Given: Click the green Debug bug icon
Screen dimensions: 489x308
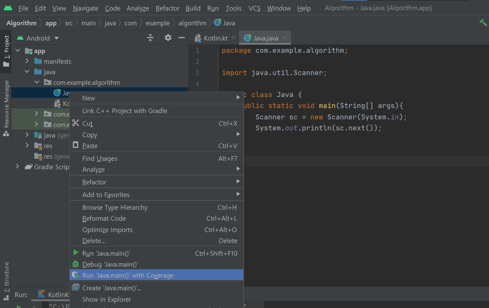Looking at the screenshot, I should tap(76, 264).
